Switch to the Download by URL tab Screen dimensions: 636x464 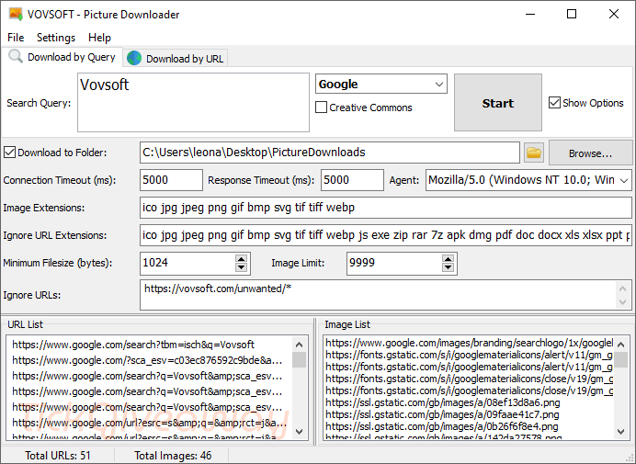(x=176, y=59)
